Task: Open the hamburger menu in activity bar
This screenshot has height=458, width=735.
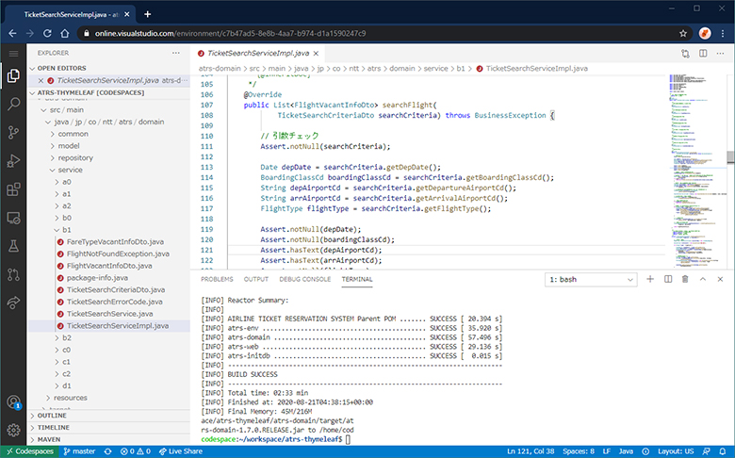Action: pyautogui.click(x=13, y=53)
